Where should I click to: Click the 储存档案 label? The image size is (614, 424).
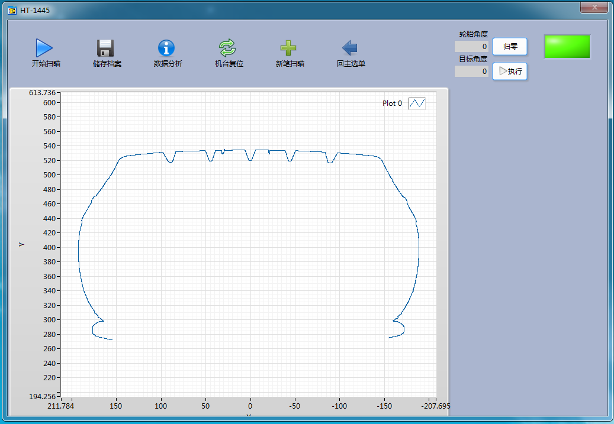107,64
